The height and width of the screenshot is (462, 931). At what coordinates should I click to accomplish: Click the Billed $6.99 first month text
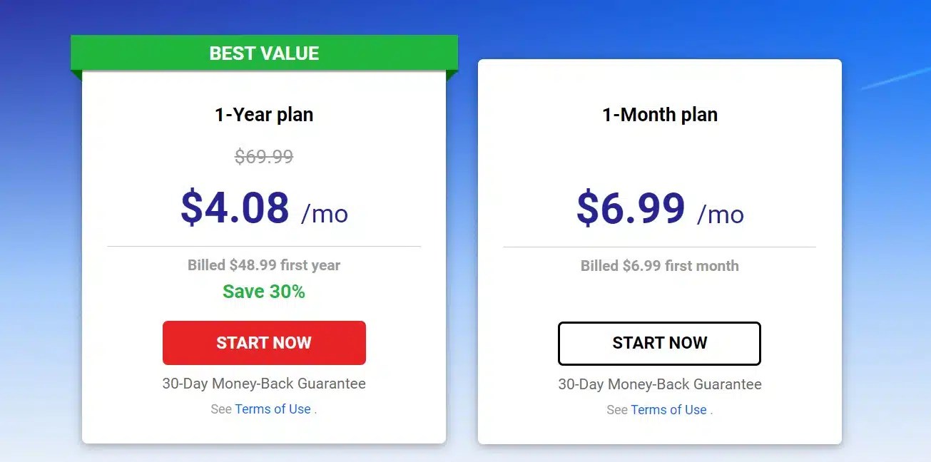658,265
